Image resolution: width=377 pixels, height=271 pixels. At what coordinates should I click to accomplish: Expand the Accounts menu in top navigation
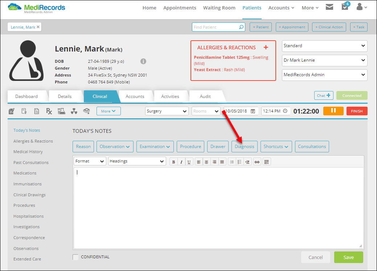coord(281,8)
